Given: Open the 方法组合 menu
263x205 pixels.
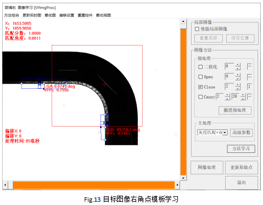Looking at the screenshot, I should [12, 15].
